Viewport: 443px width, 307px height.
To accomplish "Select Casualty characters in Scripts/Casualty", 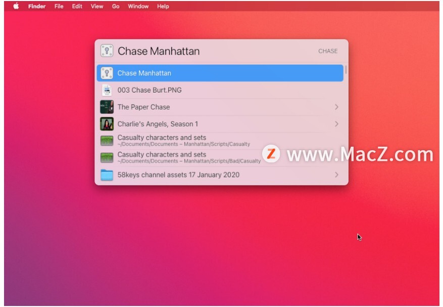I will coord(220,141).
